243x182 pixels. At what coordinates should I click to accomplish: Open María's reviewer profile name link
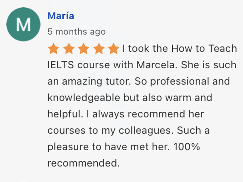pos(61,16)
